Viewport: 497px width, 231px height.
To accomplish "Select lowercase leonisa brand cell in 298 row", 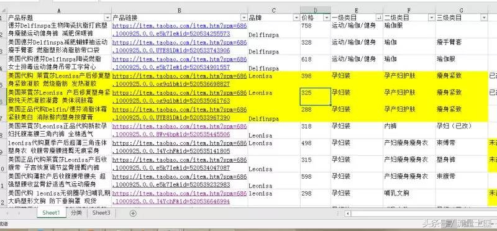I will tap(274, 197).
